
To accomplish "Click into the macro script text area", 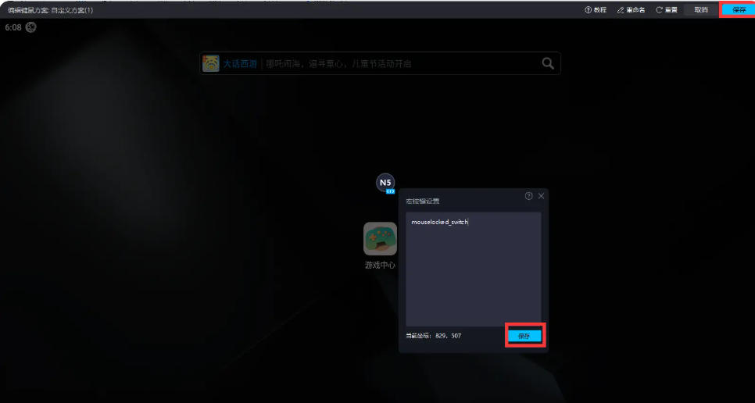I will pos(474,269).
